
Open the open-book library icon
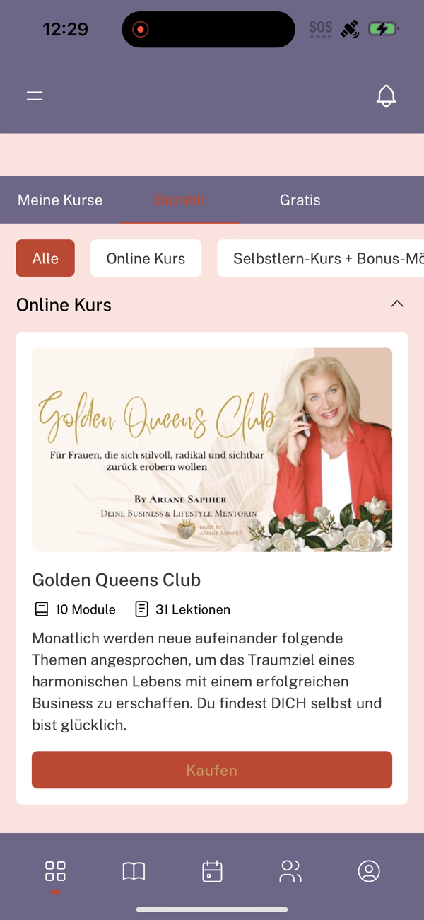coord(134,870)
